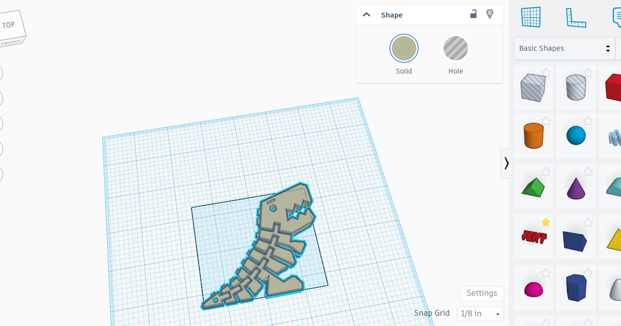The image size is (621, 326).
Task: Open the Snap Grid dropdown
Action: point(480,313)
